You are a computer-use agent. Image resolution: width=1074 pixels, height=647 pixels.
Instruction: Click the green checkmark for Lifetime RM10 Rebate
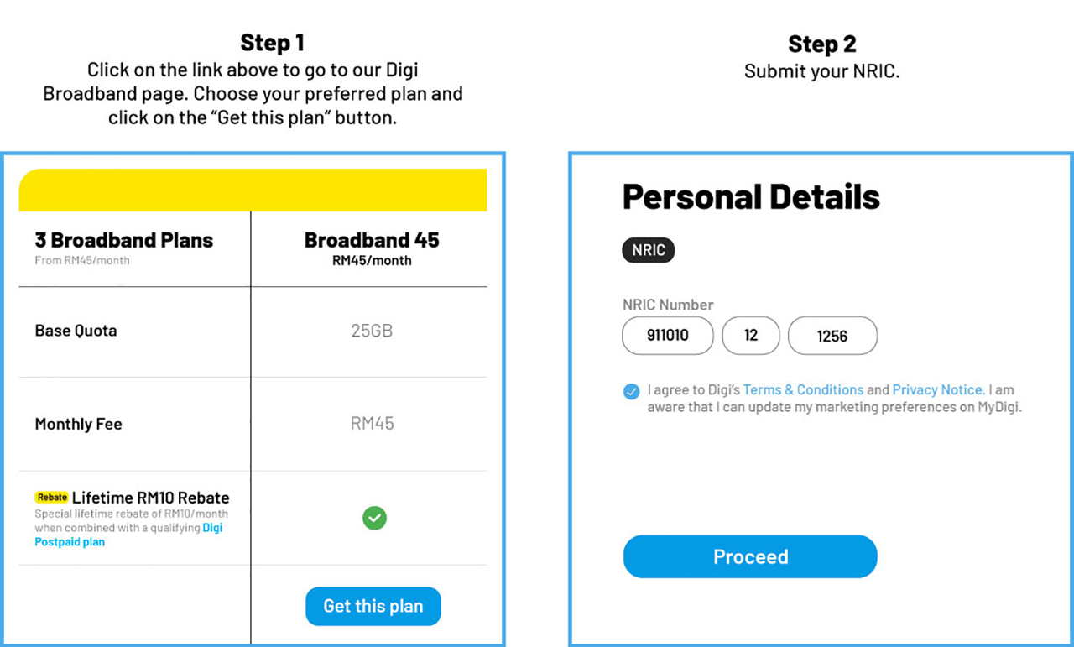(x=374, y=519)
